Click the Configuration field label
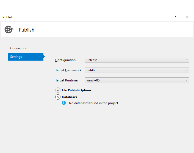 (66, 60)
